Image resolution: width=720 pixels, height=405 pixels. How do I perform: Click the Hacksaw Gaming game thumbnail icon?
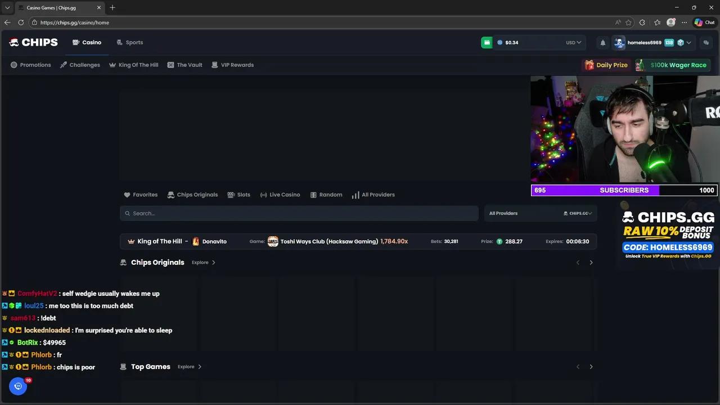pos(273,241)
